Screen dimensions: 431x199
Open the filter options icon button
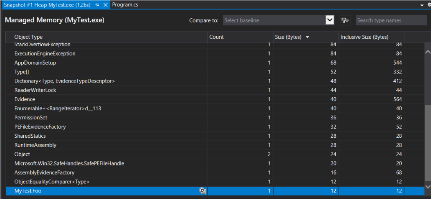coord(345,20)
